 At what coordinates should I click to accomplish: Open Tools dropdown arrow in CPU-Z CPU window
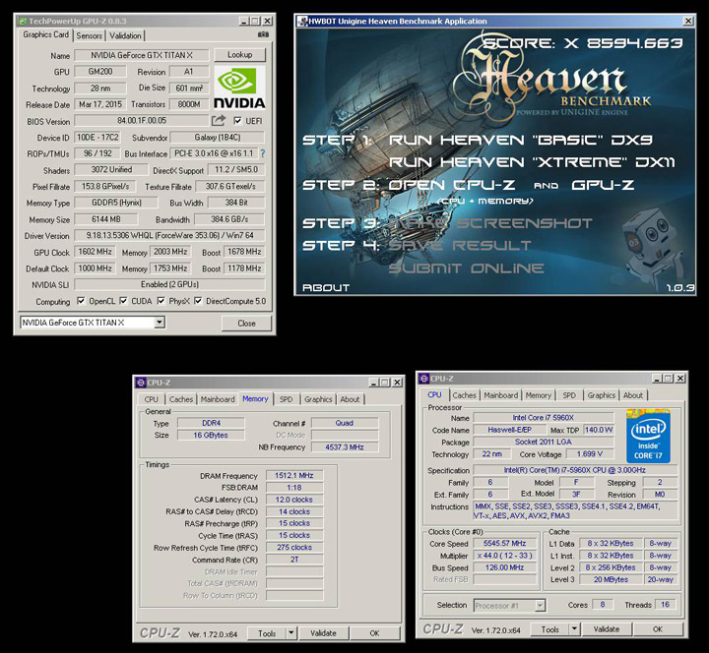(574, 629)
